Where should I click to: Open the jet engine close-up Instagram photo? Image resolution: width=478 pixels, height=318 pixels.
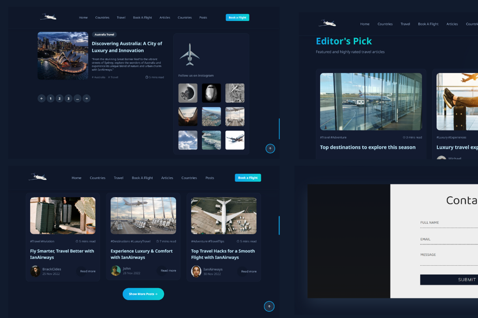point(188,93)
